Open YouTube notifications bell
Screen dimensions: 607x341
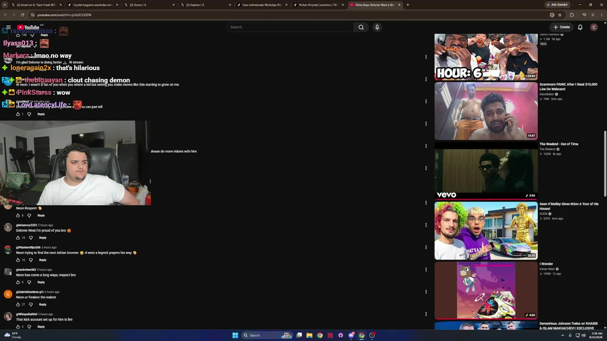coord(580,27)
